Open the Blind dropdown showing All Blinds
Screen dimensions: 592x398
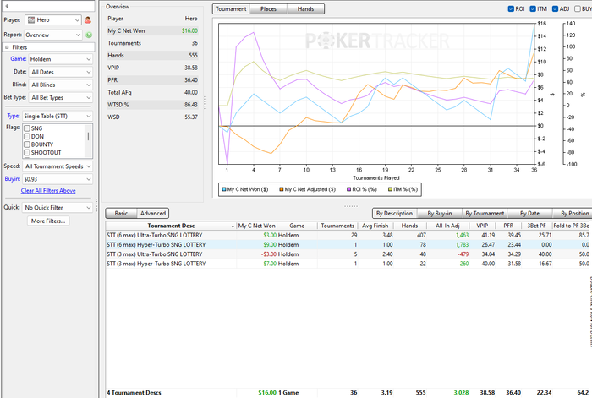tap(60, 85)
